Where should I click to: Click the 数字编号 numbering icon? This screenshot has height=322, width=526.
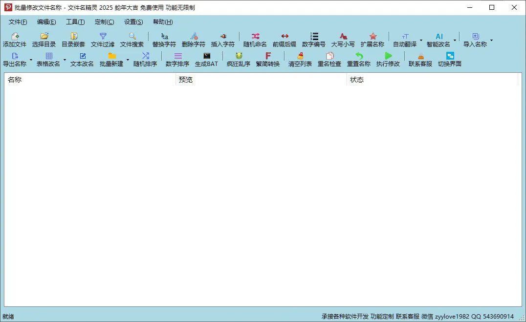[313, 39]
